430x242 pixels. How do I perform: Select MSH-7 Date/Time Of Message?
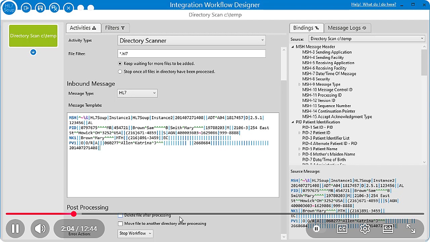[x=329, y=74]
